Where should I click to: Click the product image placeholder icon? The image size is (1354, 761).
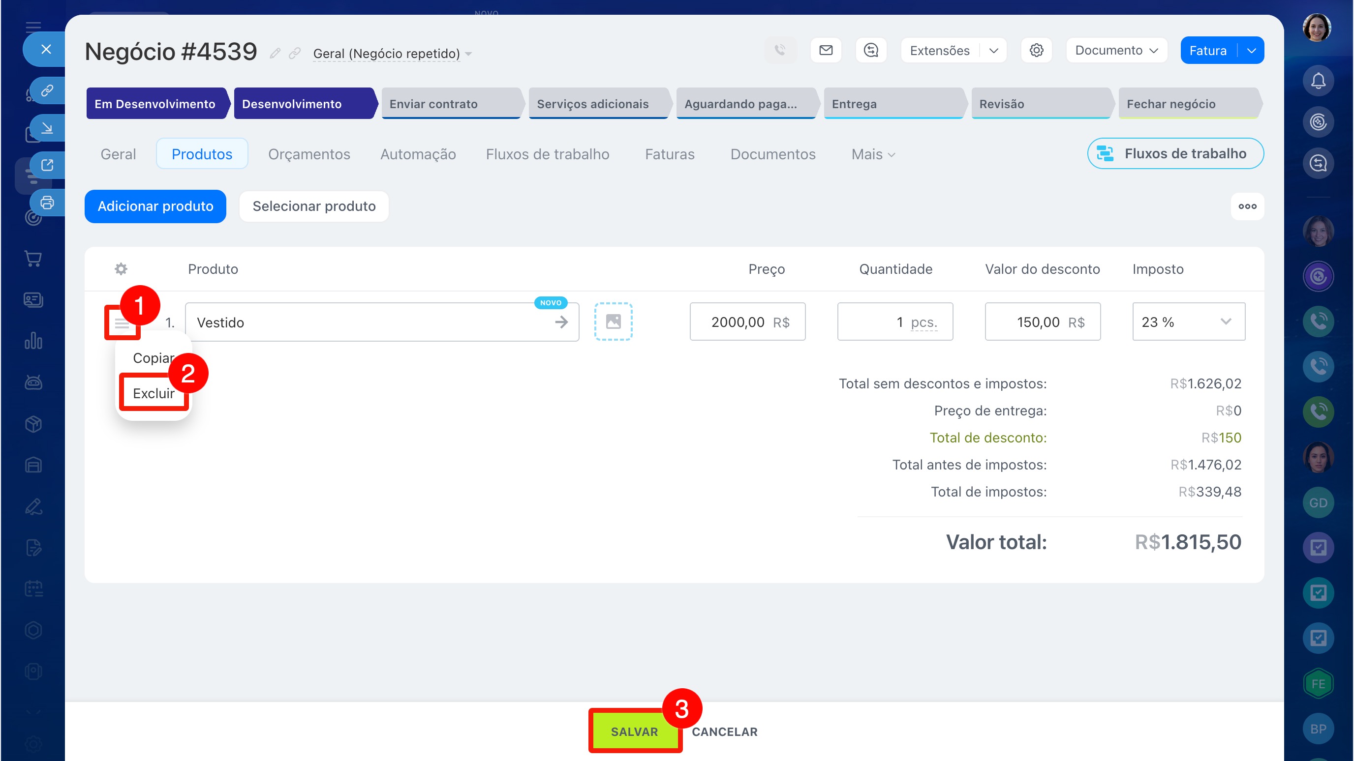[613, 322]
